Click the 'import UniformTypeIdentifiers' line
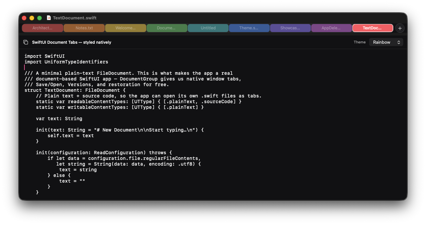Viewport: 426px width, 225px height. pos(66,62)
